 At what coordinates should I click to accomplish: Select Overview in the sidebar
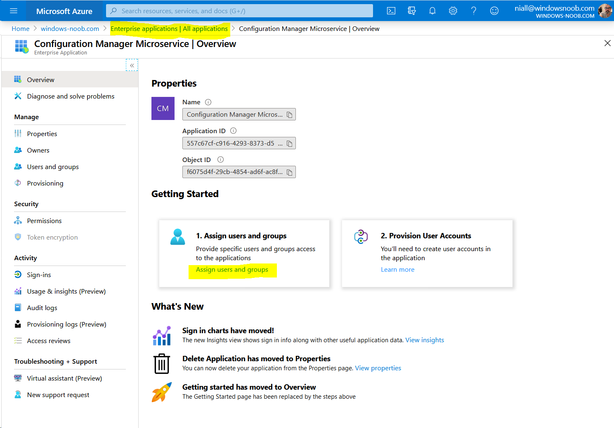pyautogui.click(x=70, y=80)
